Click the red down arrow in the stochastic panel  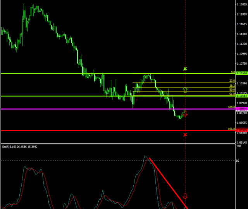coord(185,196)
